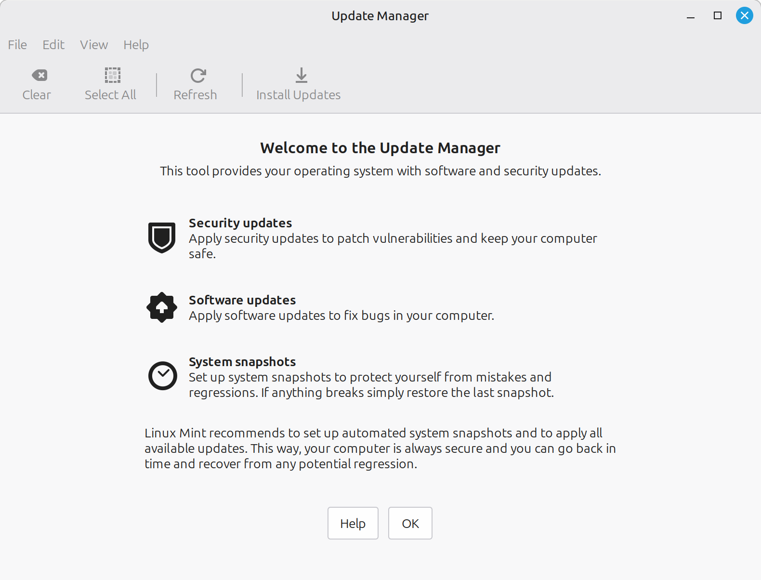Open the View menu

tap(94, 45)
